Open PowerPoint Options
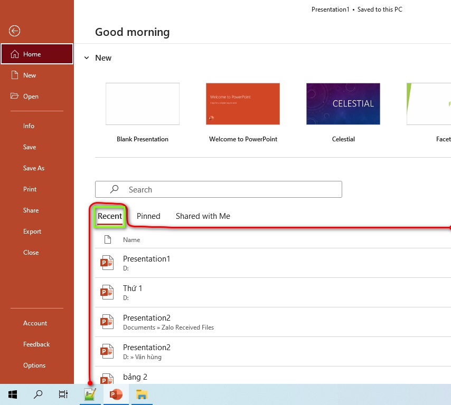 (37, 365)
